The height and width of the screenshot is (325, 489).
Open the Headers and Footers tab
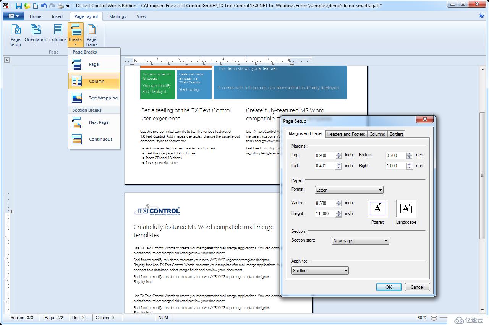(x=346, y=134)
